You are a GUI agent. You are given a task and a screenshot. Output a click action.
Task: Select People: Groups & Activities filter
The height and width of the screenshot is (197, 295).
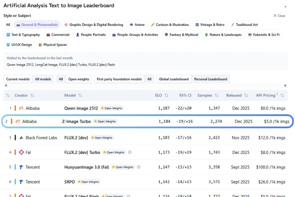click(x=135, y=35)
